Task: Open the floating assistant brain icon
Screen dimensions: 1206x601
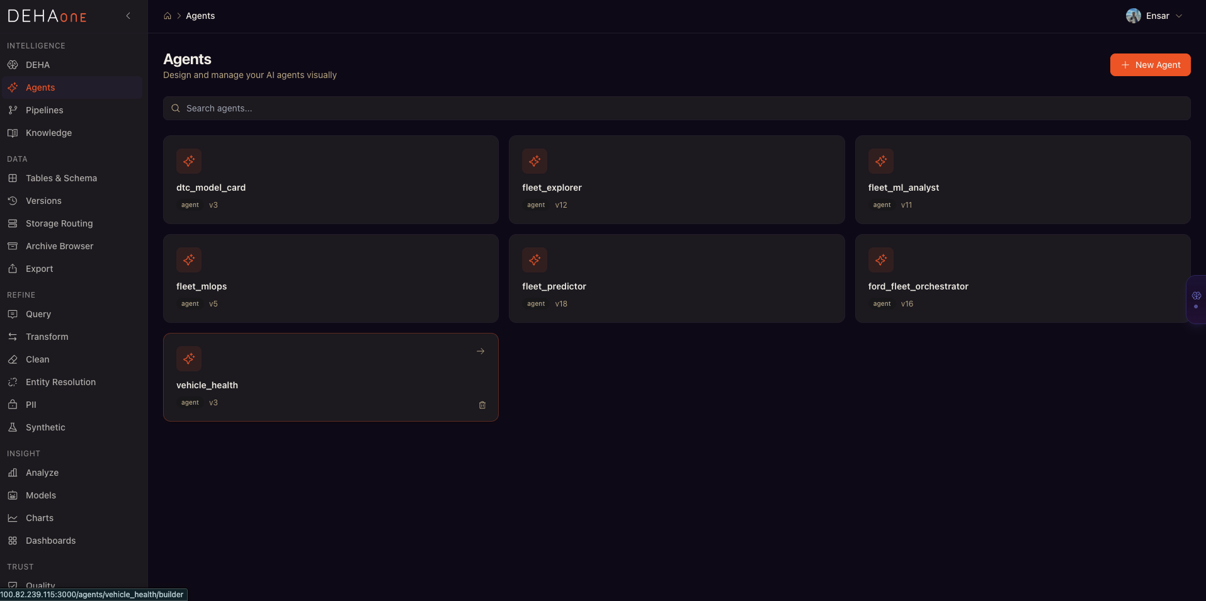Action: [x=1196, y=296]
